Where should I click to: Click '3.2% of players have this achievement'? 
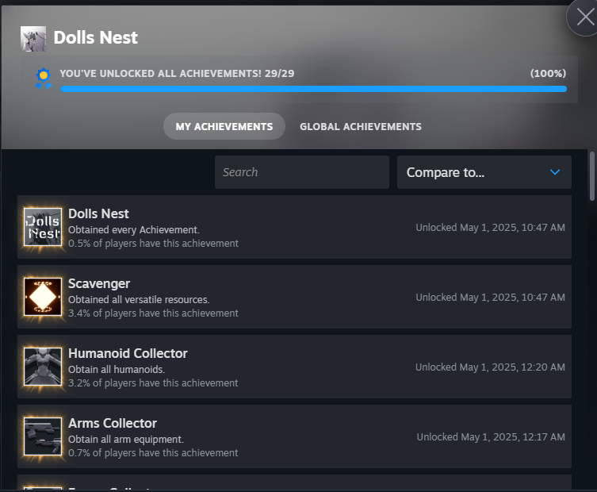153,382
